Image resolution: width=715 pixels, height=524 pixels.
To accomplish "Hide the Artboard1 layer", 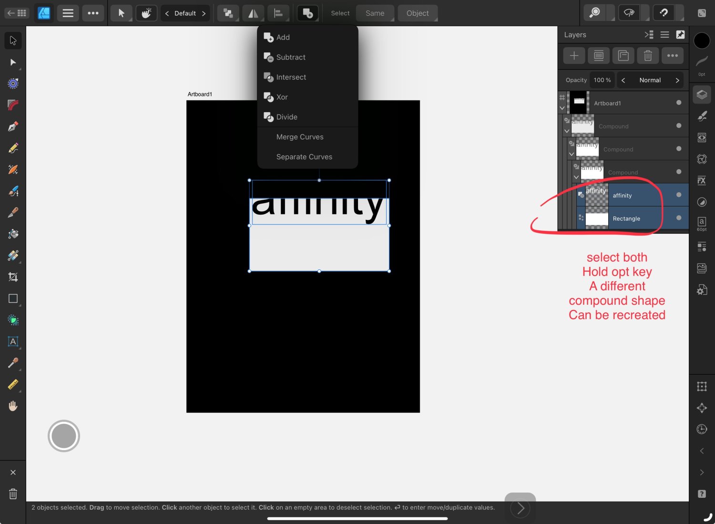I will click(679, 103).
